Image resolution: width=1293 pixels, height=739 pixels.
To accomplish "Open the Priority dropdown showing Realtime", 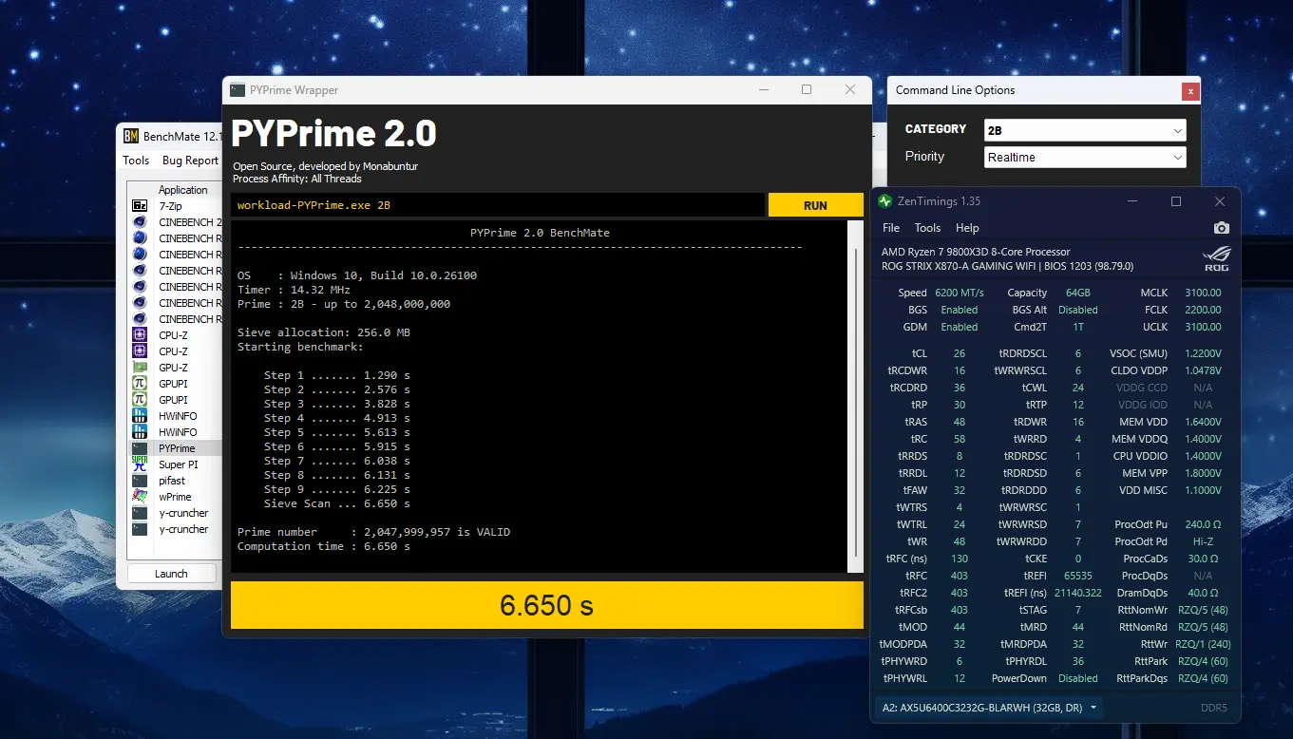I will [1085, 157].
